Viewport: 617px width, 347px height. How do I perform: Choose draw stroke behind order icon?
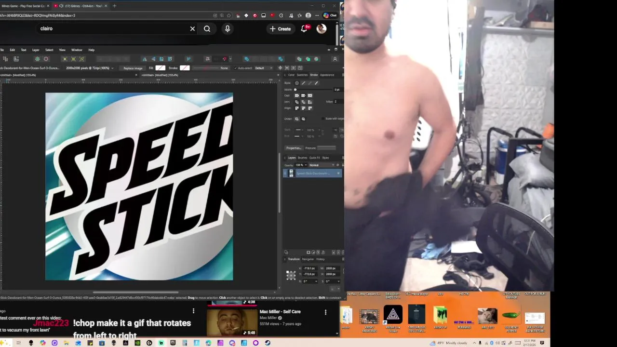tap(297, 119)
